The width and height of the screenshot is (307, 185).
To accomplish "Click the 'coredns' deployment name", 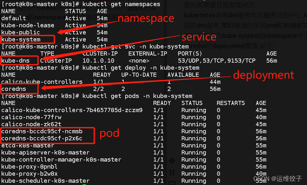I will pos(13,89).
